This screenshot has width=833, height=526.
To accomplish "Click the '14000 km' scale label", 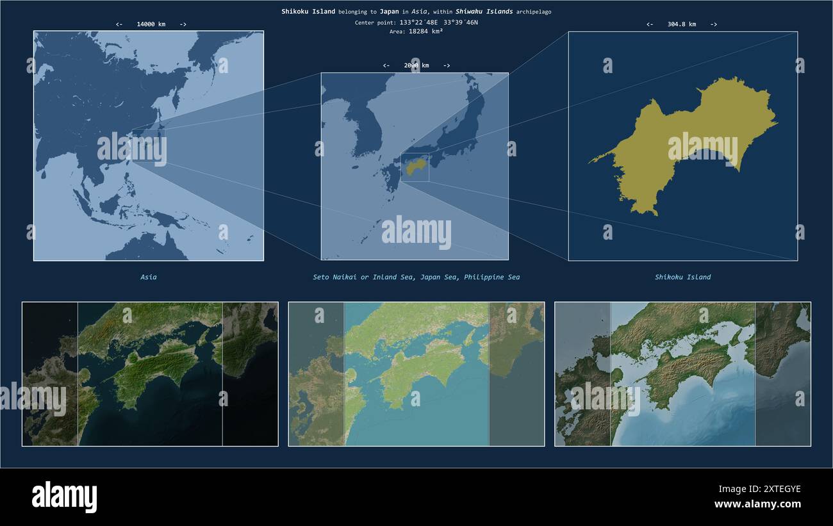I will [x=151, y=24].
